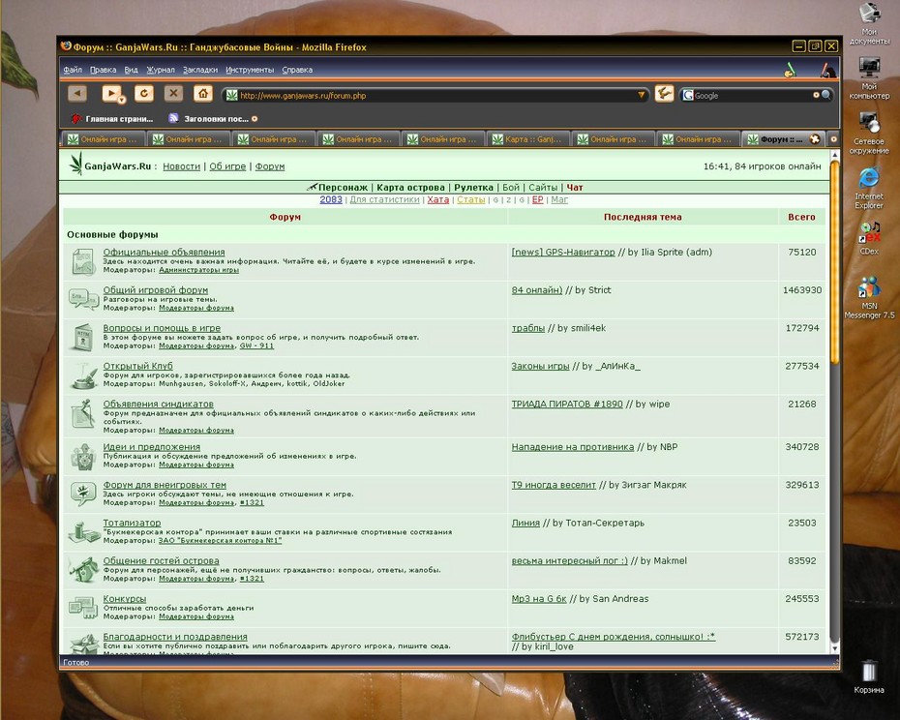This screenshot has height=720, width=900.
Task: Click the Go button beside address bar
Action: point(664,94)
